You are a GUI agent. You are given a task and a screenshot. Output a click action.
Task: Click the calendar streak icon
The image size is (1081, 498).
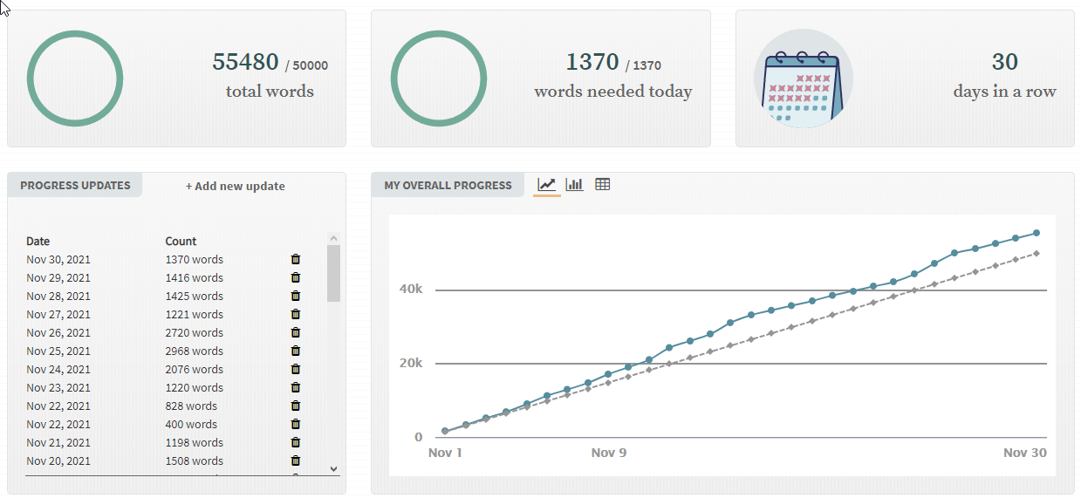pyautogui.click(x=804, y=79)
